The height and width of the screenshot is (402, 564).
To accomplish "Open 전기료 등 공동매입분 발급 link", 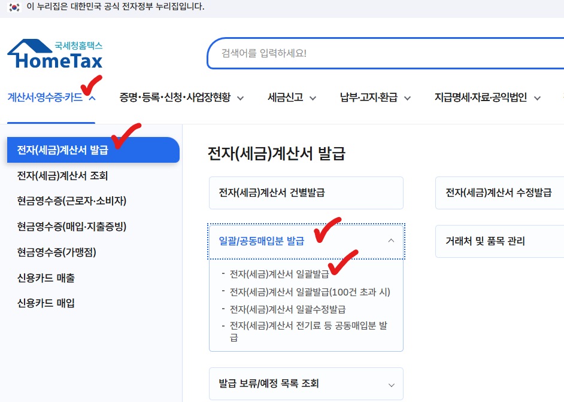I will click(308, 331).
